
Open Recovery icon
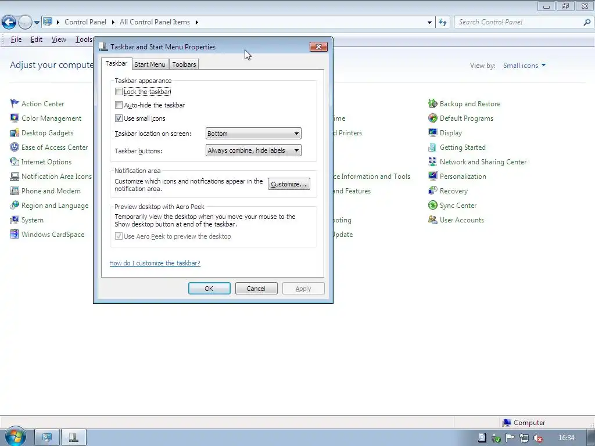pyautogui.click(x=432, y=190)
